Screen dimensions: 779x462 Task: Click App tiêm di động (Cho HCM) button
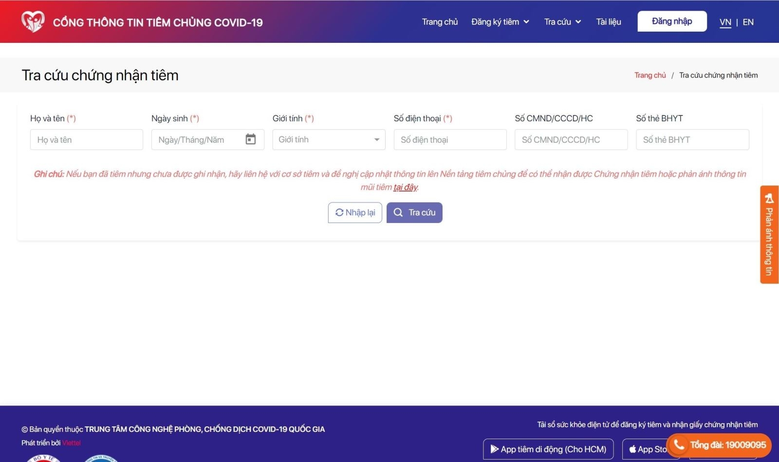click(x=548, y=449)
